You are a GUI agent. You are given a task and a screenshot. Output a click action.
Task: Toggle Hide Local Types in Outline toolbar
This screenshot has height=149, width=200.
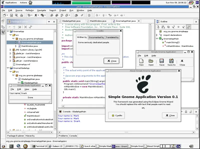click(183, 27)
